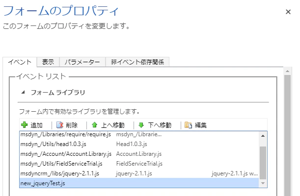
Task: Click the Account.Library.js display name
Action: click(x=139, y=154)
